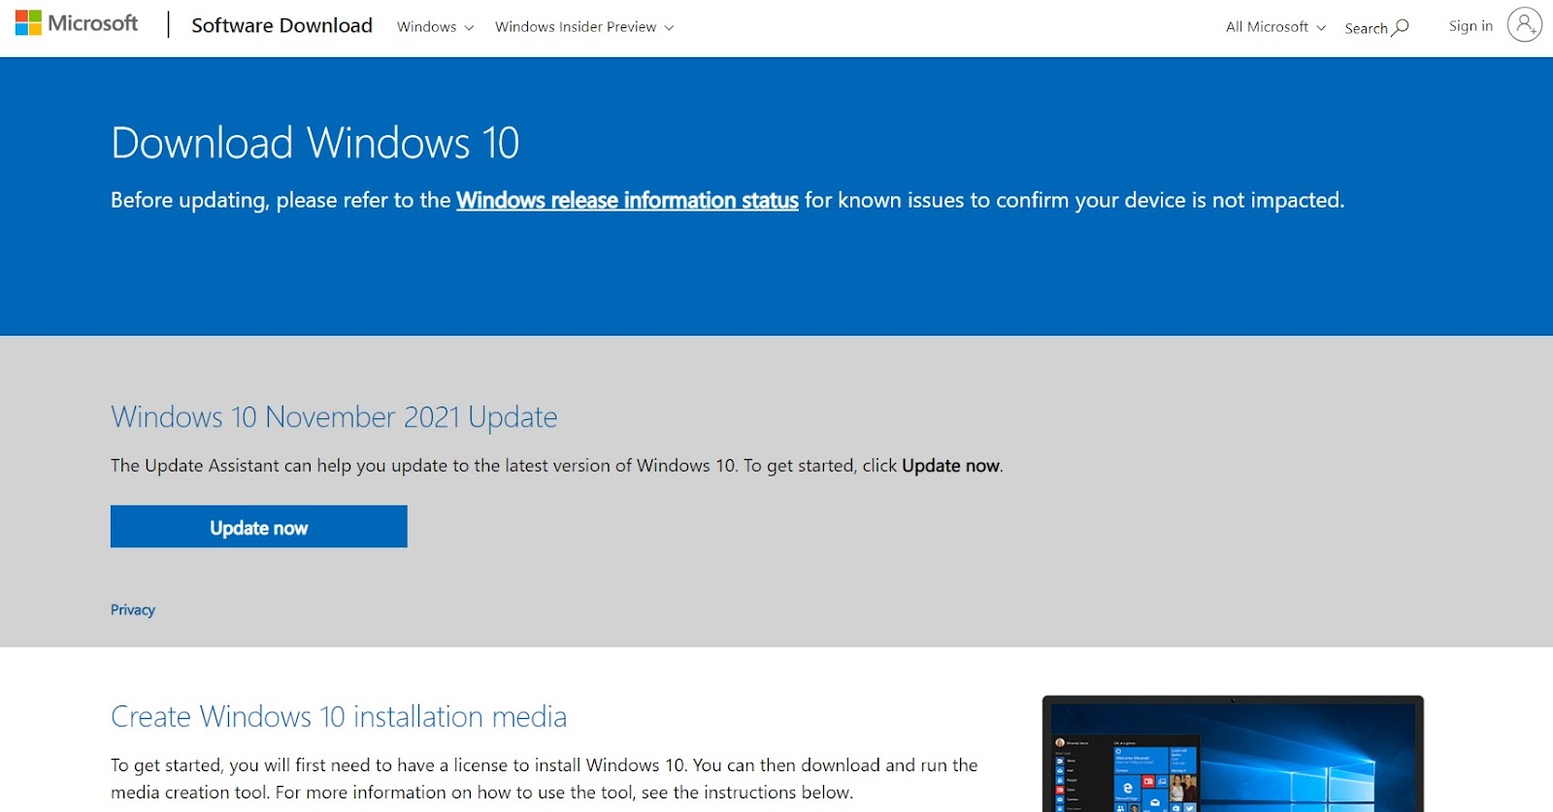Open the Privacy link
The width and height of the screenshot is (1553, 812).
coord(133,609)
